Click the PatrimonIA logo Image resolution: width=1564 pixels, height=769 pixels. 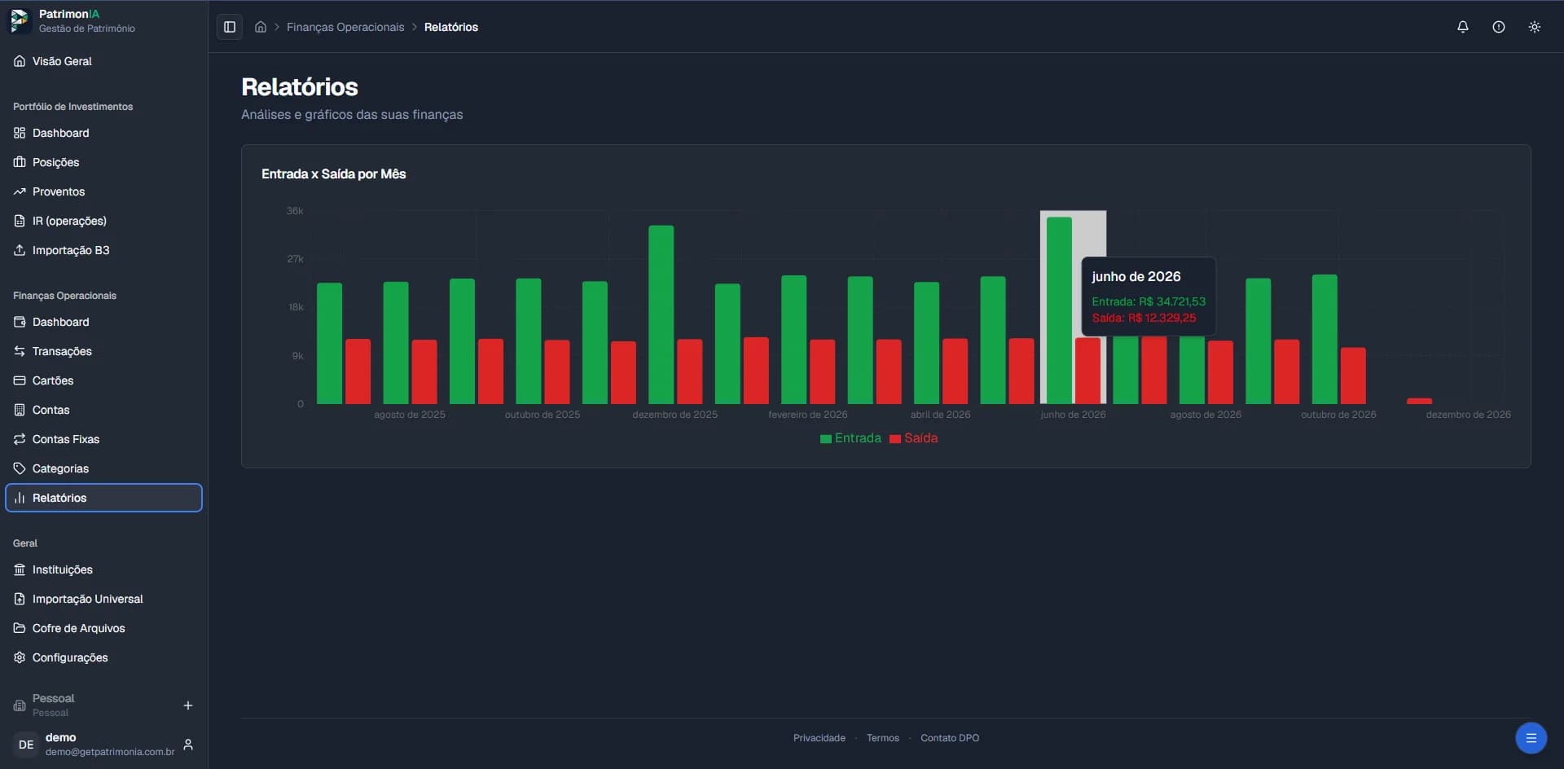pos(20,20)
